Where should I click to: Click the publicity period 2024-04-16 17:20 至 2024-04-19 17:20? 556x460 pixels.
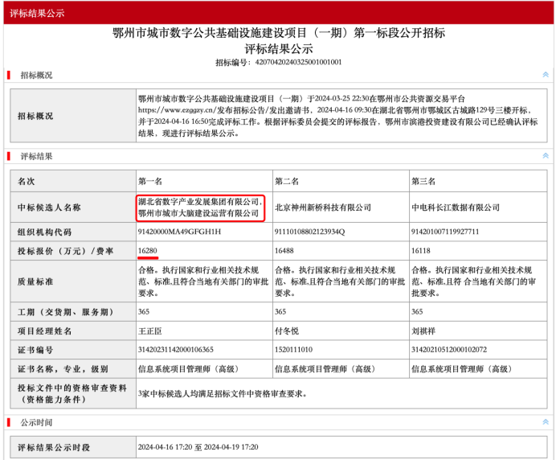click(x=198, y=447)
